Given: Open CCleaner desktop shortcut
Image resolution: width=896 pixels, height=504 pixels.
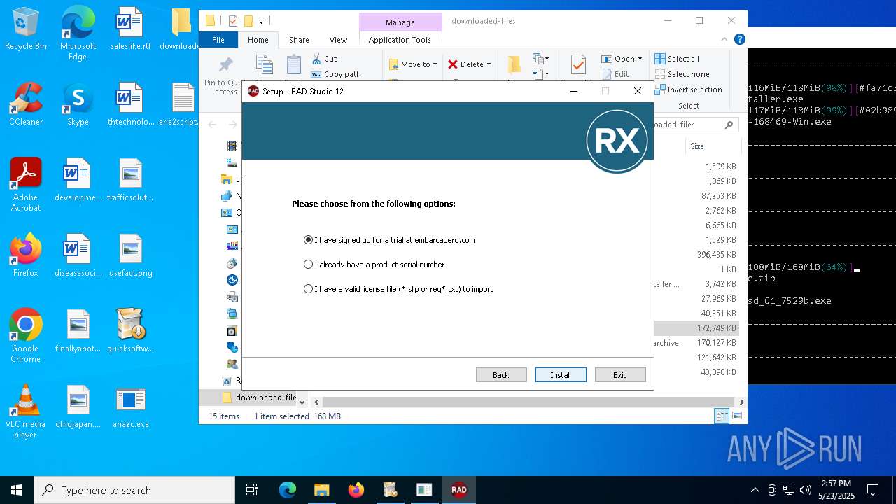Looking at the screenshot, I should [26, 105].
